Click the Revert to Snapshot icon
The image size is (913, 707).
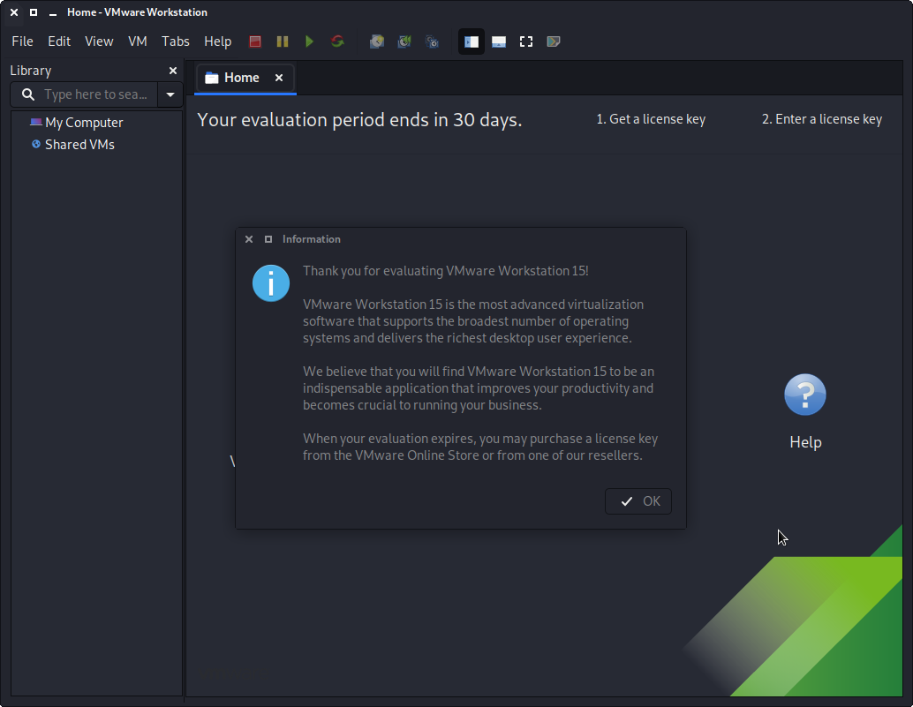coord(404,41)
